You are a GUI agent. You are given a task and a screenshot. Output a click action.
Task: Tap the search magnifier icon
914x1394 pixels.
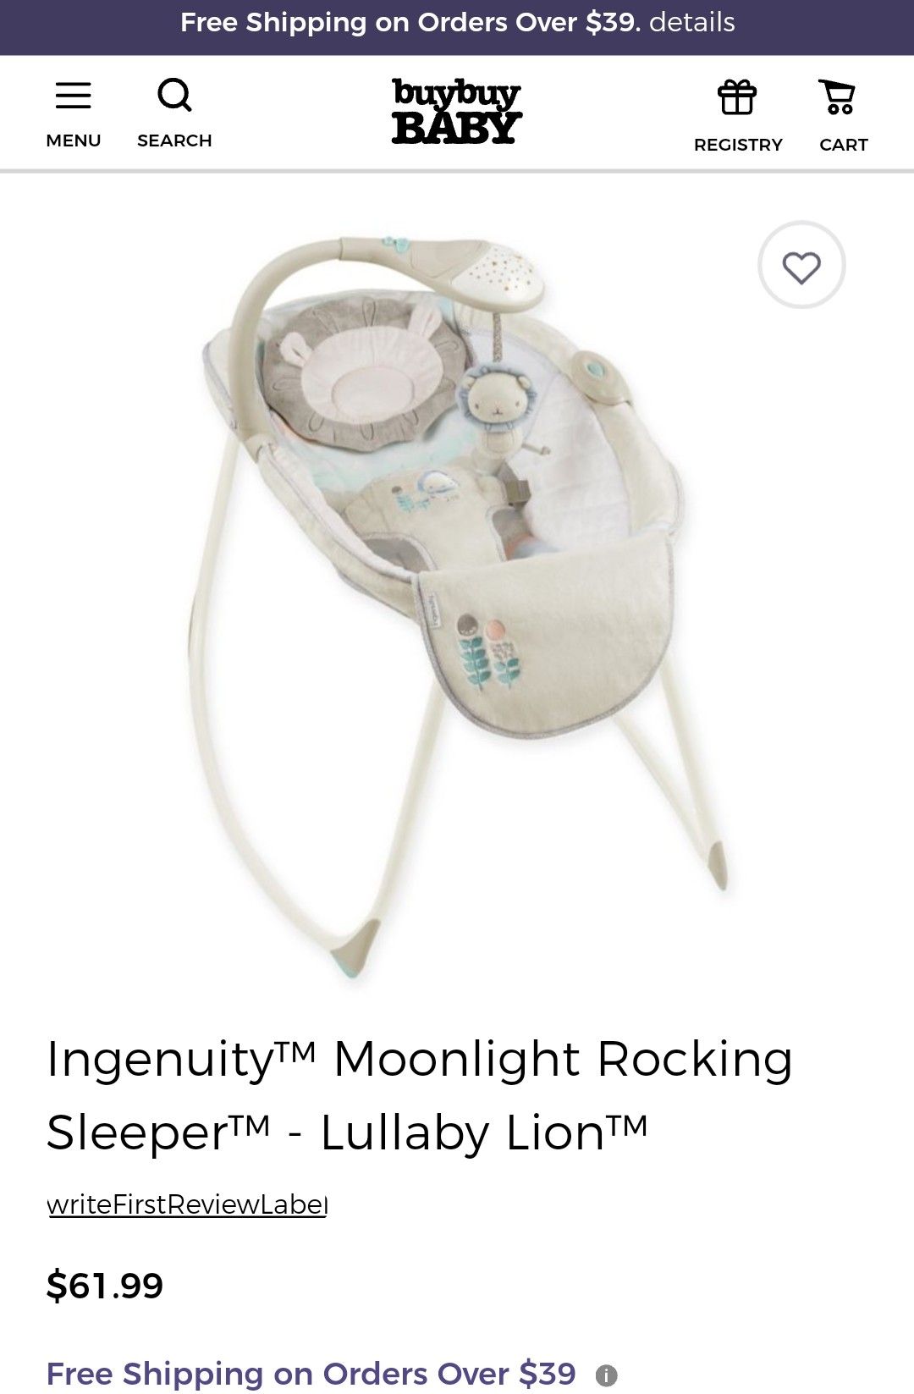pyautogui.click(x=174, y=95)
